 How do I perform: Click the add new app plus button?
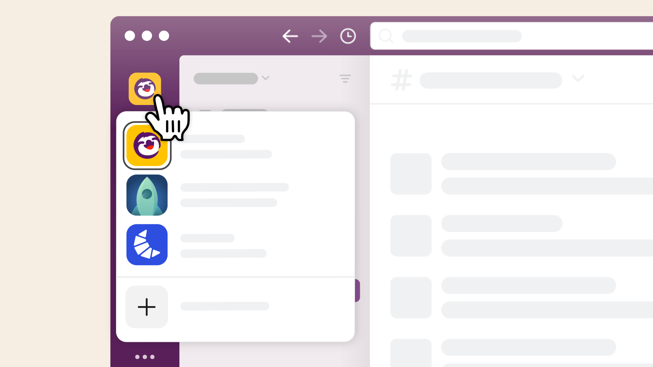(147, 307)
